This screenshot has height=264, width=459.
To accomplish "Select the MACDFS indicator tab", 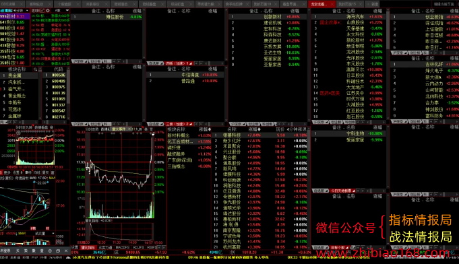I will pos(123,247).
